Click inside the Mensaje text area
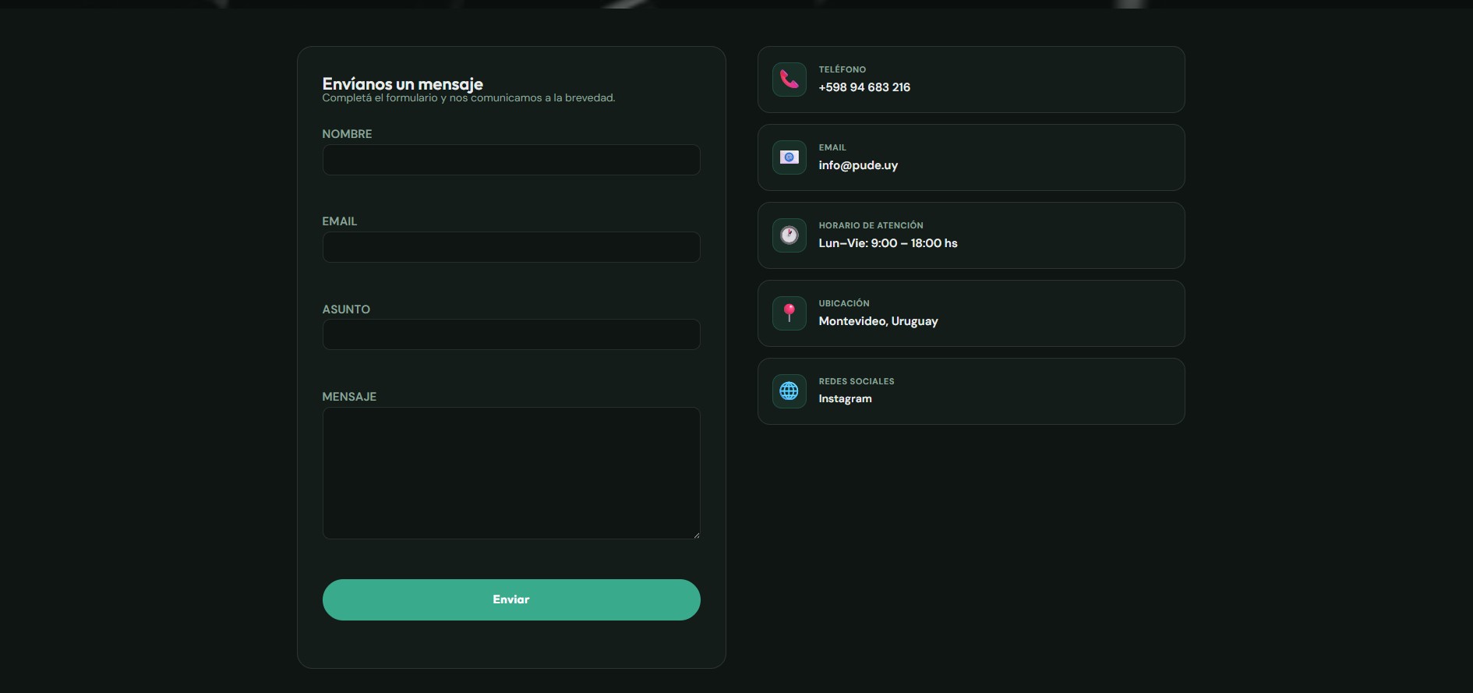1473x693 pixels. pyautogui.click(x=511, y=473)
